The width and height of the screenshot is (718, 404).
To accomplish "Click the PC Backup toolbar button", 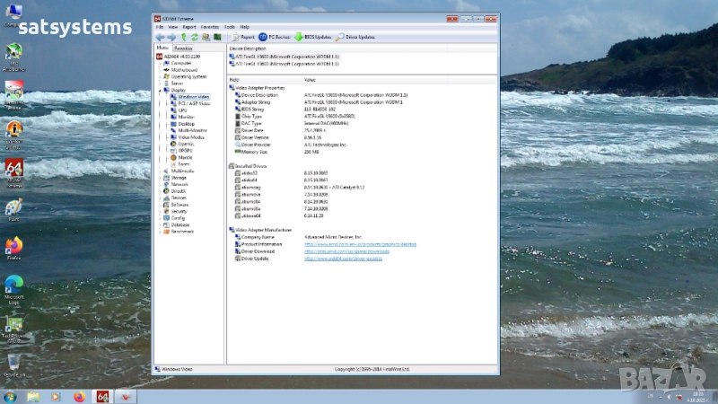I will click(274, 37).
